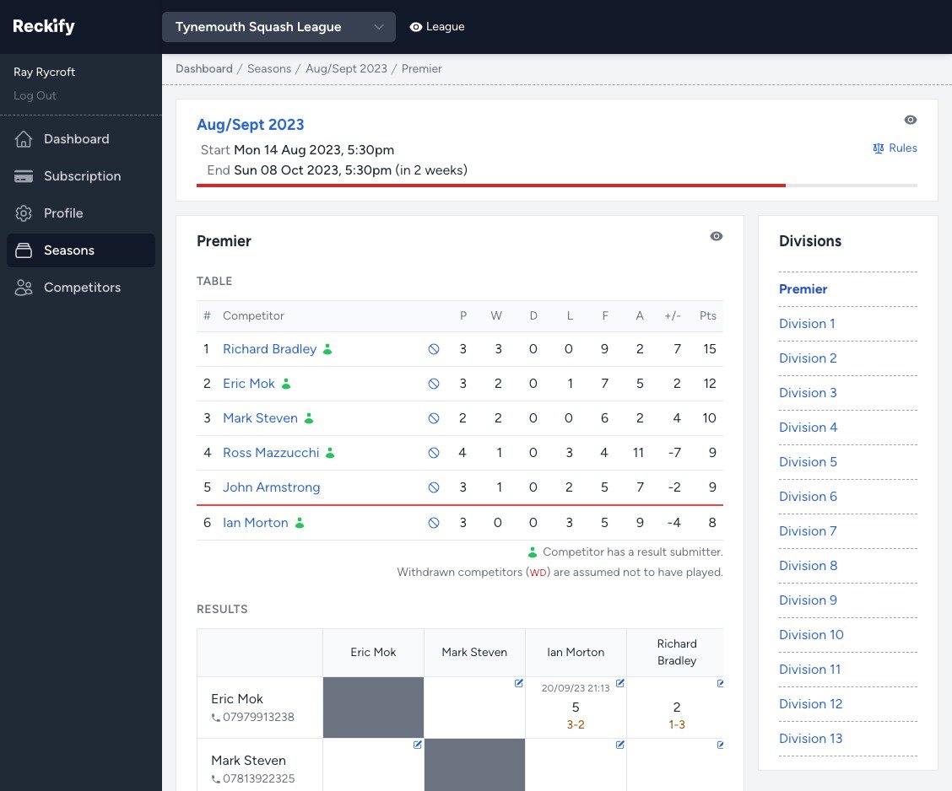Click the Seasons stack icon in sidebar

coord(24,250)
